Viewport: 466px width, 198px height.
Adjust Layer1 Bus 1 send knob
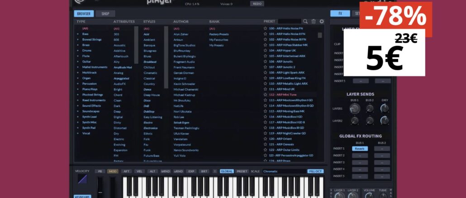(355, 108)
